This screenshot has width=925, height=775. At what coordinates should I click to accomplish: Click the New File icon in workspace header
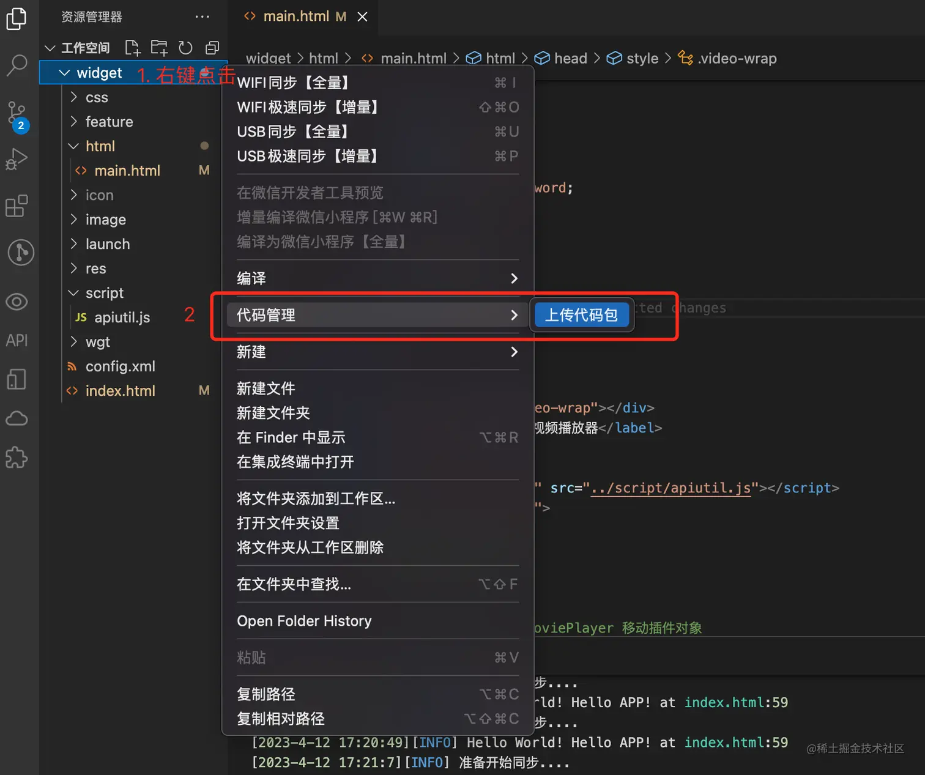[132, 48]
